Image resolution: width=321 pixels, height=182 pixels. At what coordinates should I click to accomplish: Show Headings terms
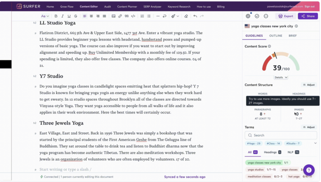272,152
